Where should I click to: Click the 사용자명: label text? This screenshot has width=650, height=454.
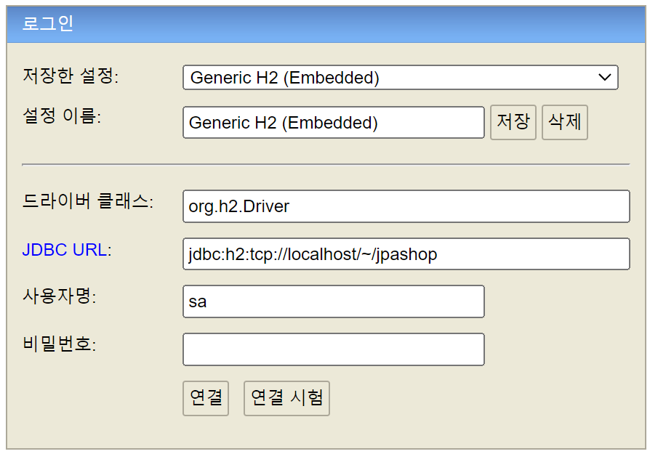pyautogui.click(x=60, y=296)
